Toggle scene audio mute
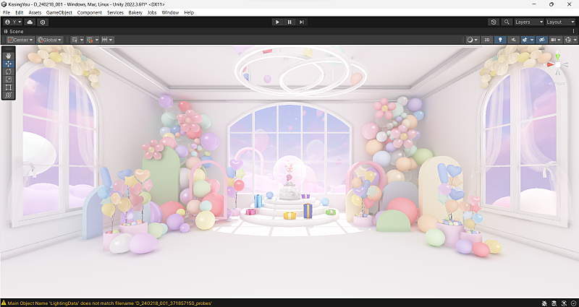Screen dimensions: 579x307 click(512, 40)
